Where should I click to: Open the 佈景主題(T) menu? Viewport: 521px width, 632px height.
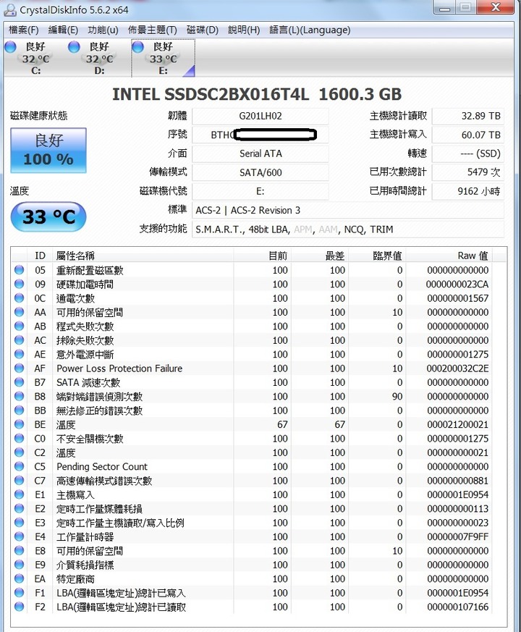click(152, 30)
